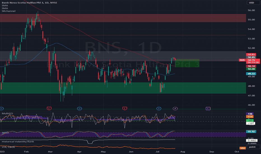
Task: Click the 06:24:06 countdown label
Action: click(253, 62)
